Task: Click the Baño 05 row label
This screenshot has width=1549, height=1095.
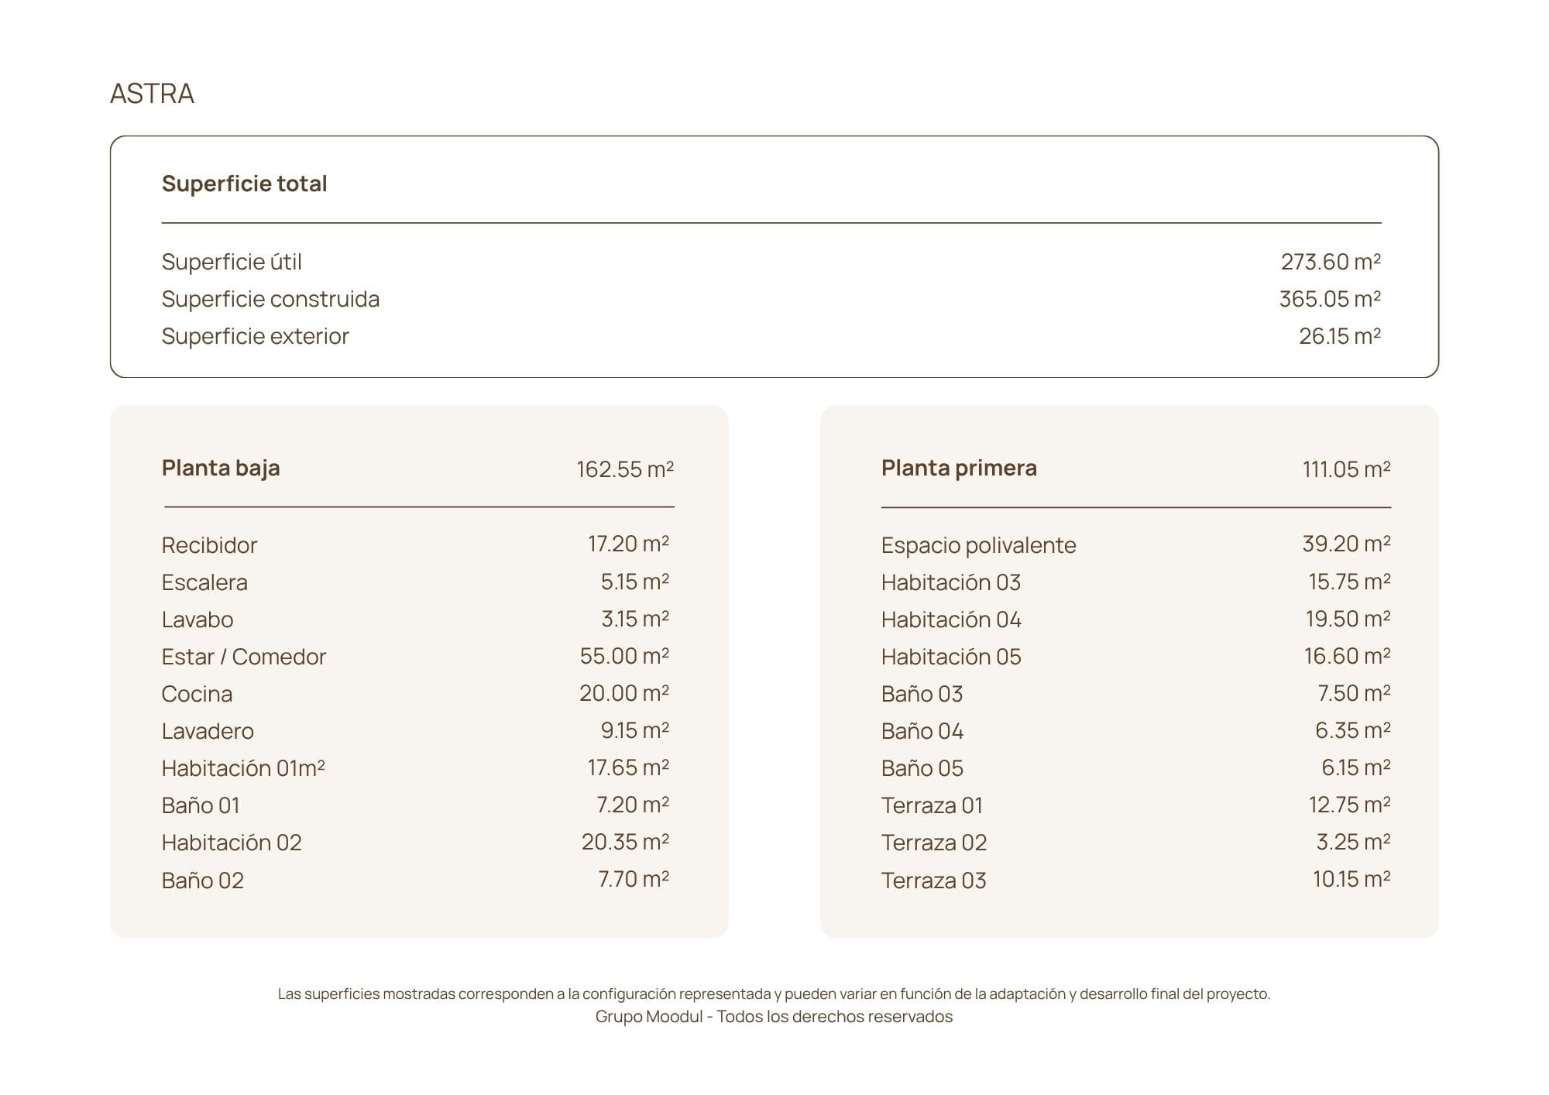Action: (x=922, y=768)
